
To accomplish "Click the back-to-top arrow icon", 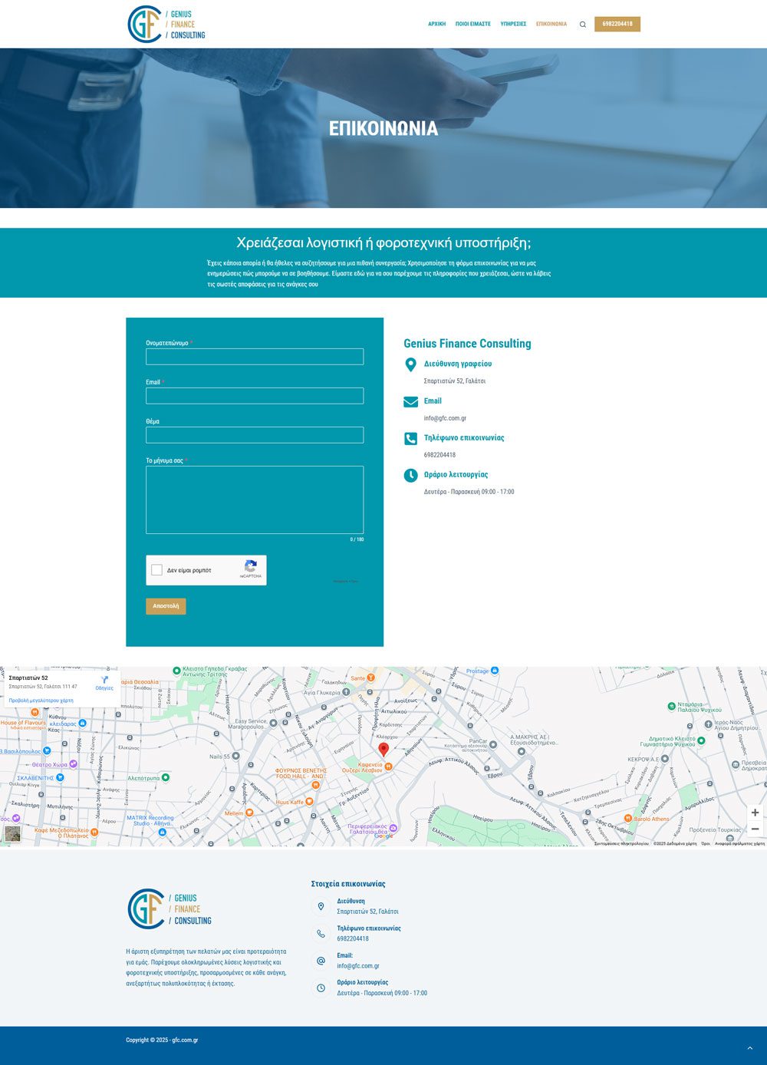I will [750, 1048].
